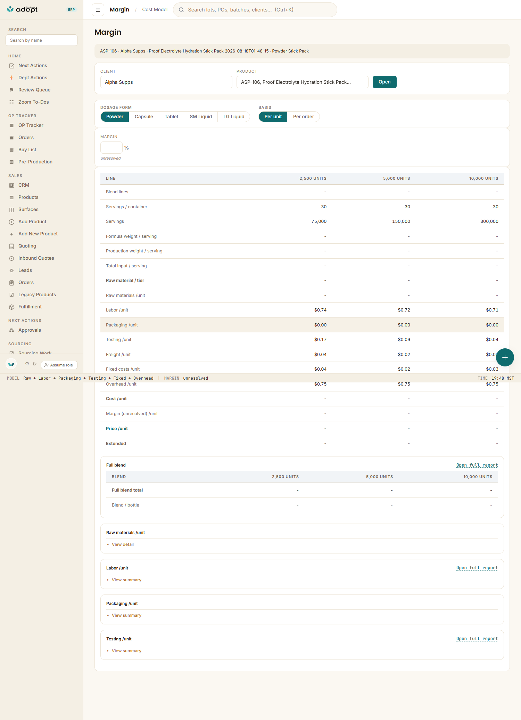Click the Dept Actions lightning icon

pos(11,78)
